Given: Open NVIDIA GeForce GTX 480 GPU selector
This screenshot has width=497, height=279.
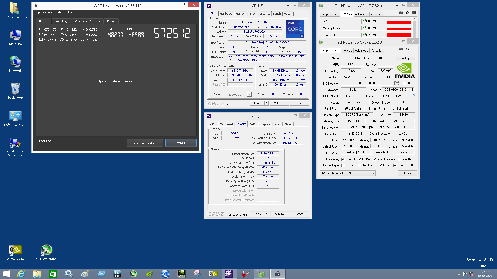Looking at the screenshot, I should pyautogui.click(x=347, y=173).
